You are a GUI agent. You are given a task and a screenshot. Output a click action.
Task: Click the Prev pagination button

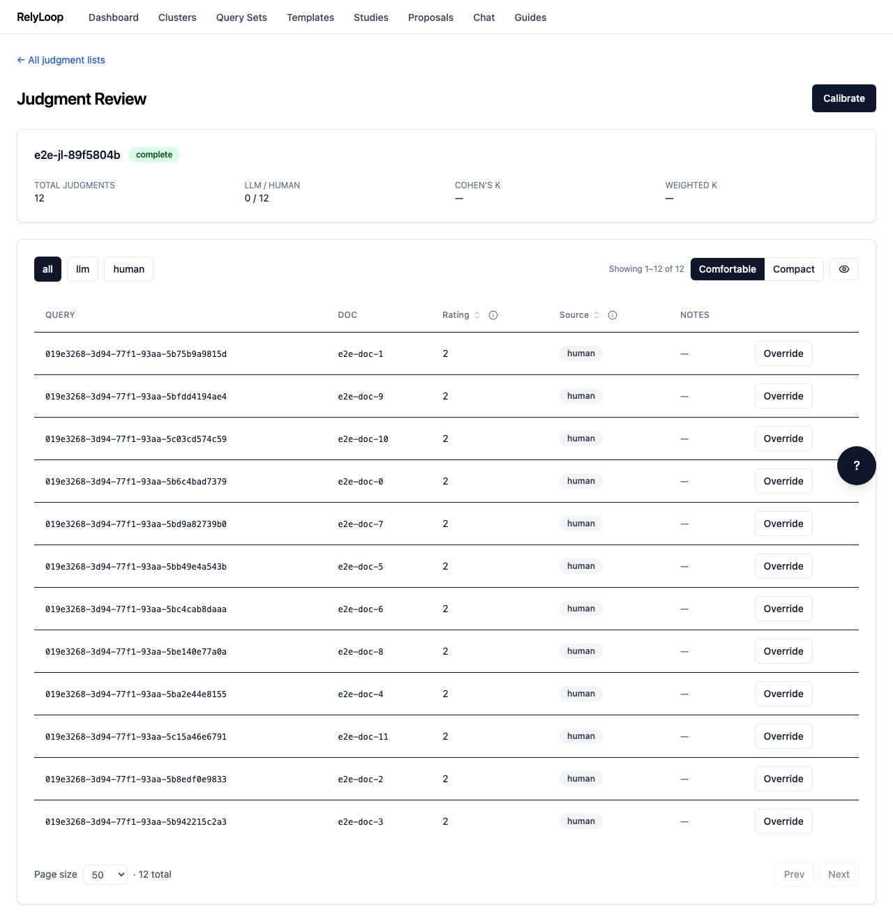pos(794,874)
